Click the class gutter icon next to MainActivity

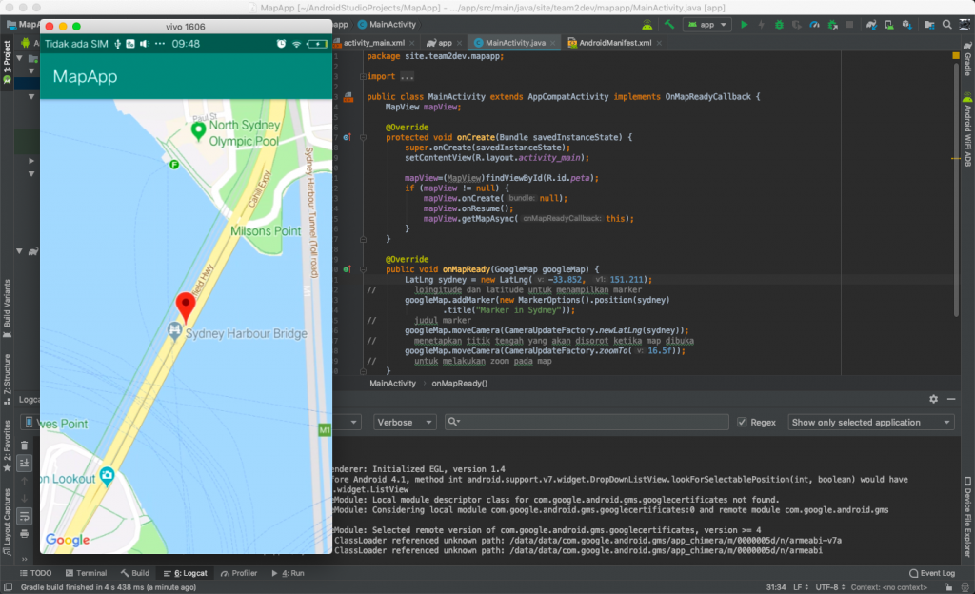pos(348,97)
